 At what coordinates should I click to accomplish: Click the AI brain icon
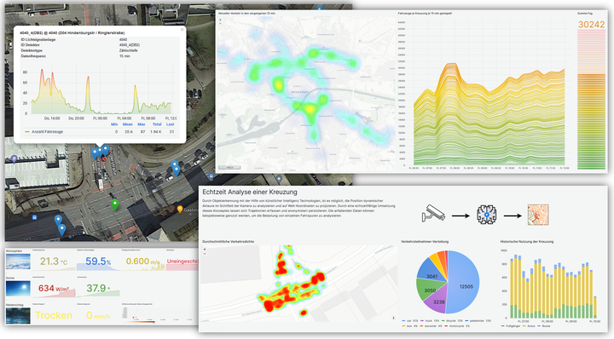tap(487, 215)
